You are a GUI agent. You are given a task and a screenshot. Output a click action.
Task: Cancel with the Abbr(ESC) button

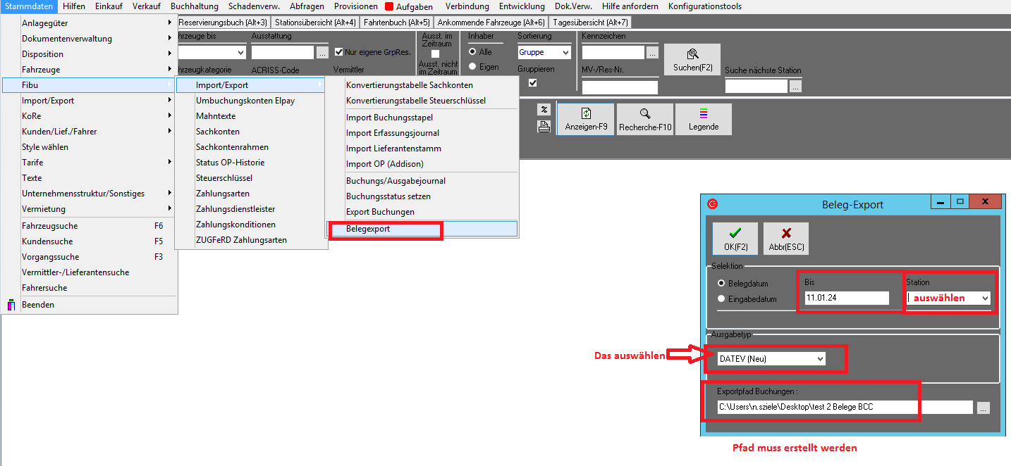click(786, 239)
